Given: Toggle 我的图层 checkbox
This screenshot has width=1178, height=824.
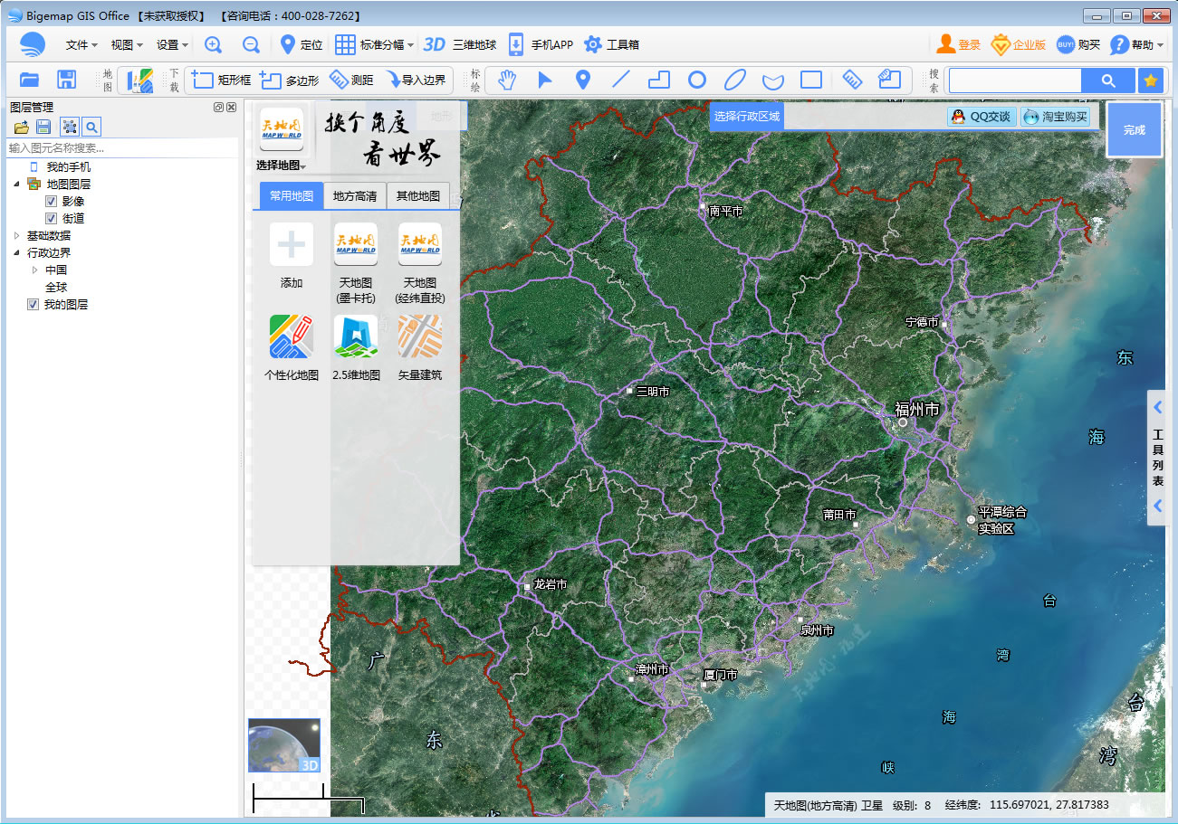Looking at the screenshot, I should (34, 305).
